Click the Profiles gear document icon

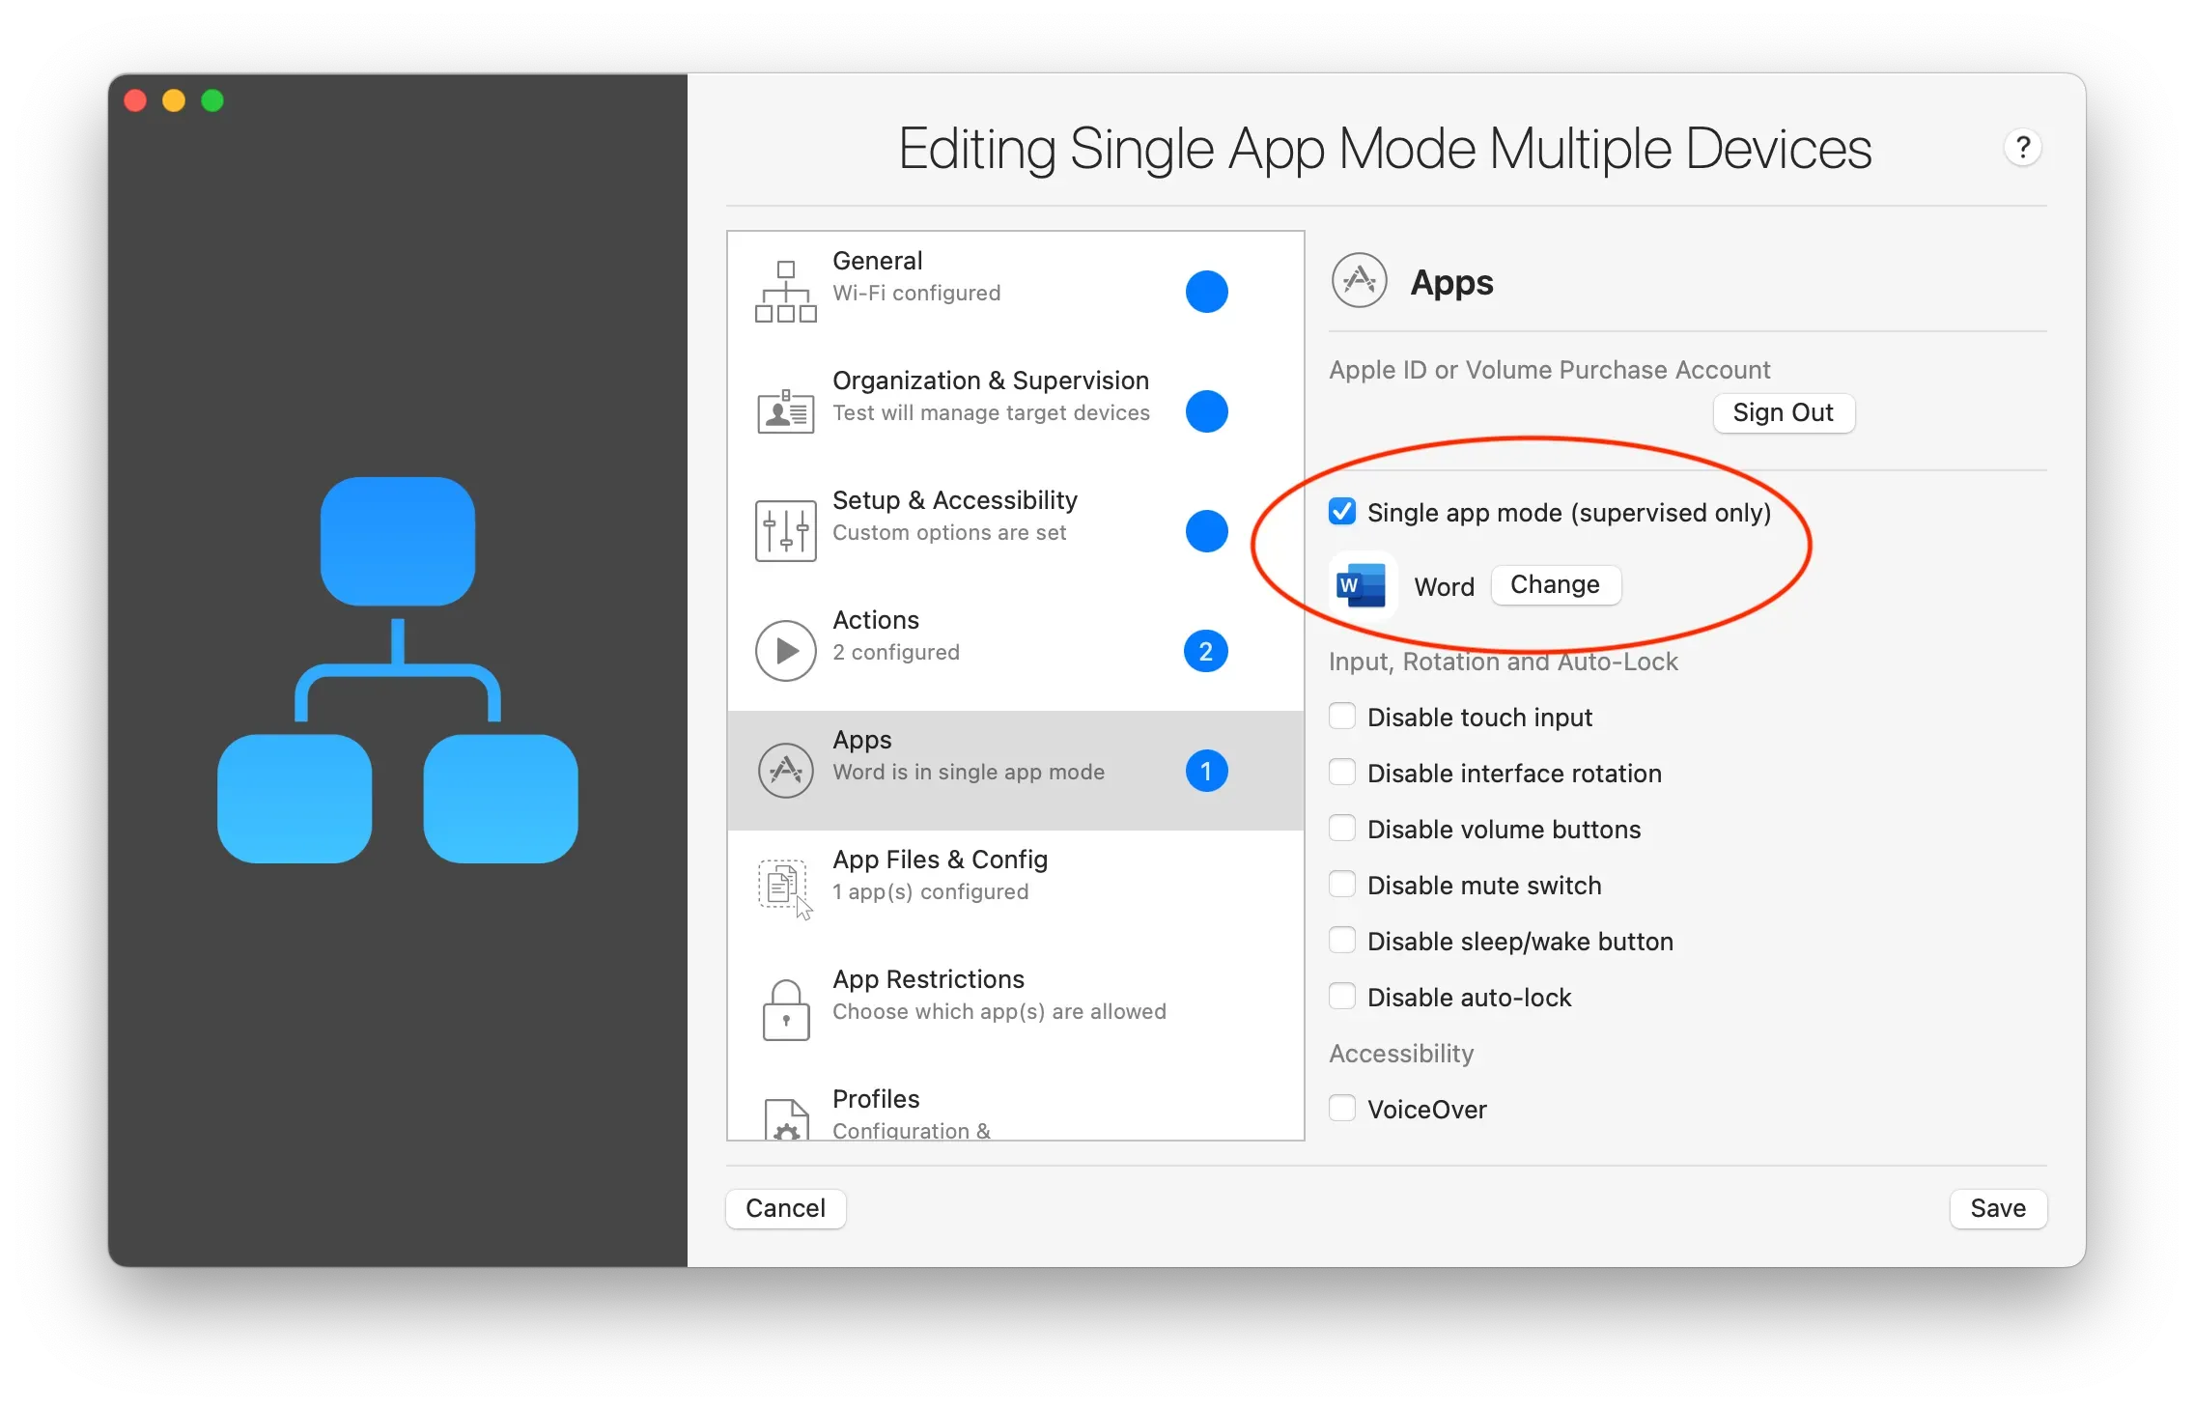(785, 1120)
